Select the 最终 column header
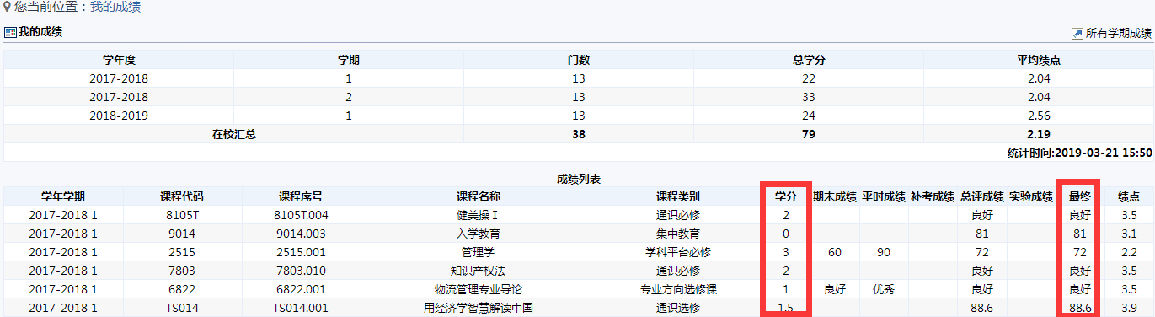This screenshot has width=1155, height=317. (x=1079, y=196)
